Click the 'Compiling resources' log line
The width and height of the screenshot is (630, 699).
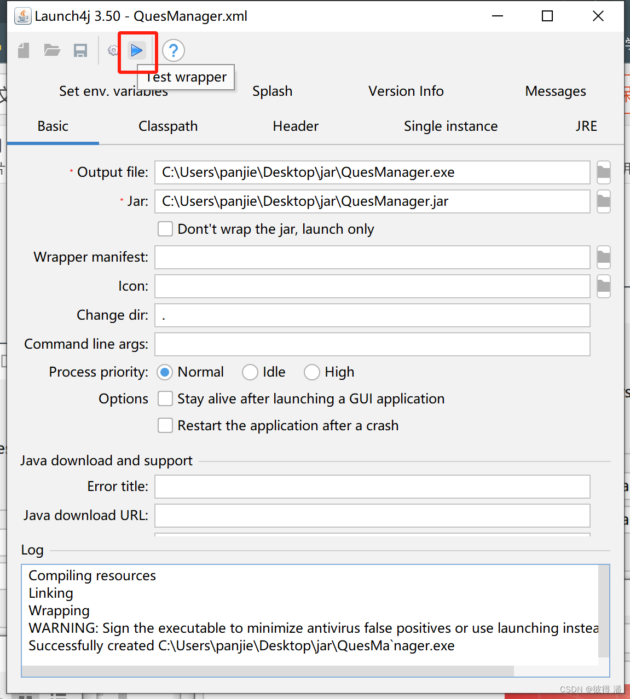point(92,576)
